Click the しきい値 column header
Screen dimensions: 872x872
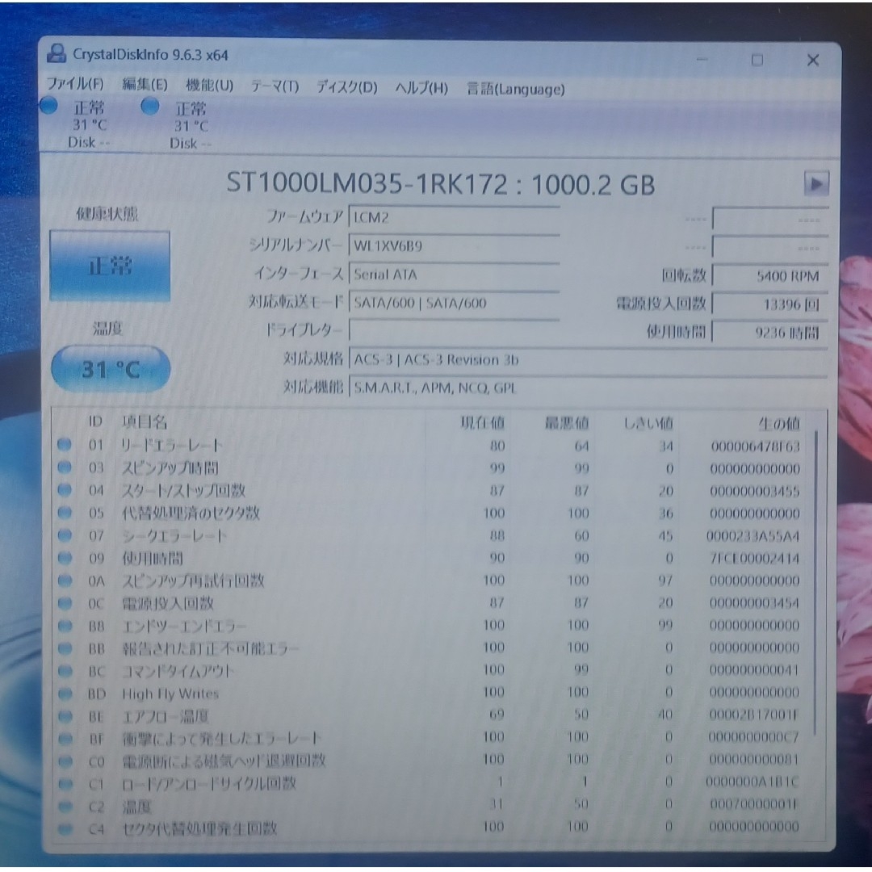coord(648,424)
